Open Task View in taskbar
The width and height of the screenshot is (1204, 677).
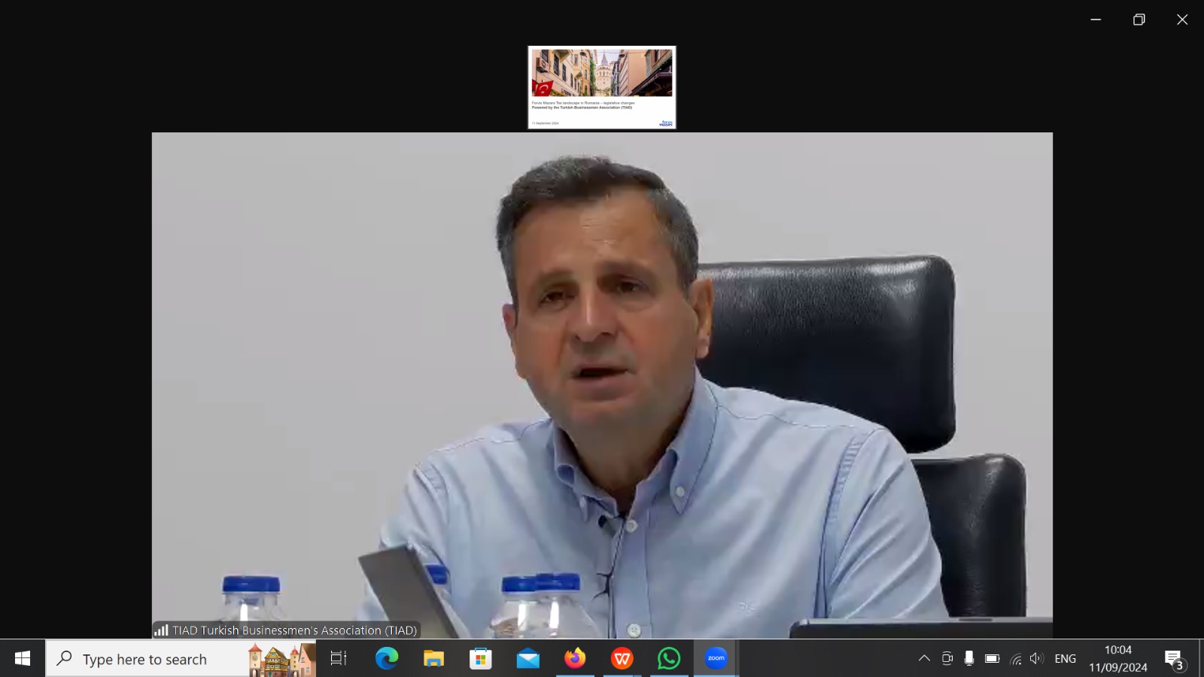pyautogui.click(x=339, y=658)
